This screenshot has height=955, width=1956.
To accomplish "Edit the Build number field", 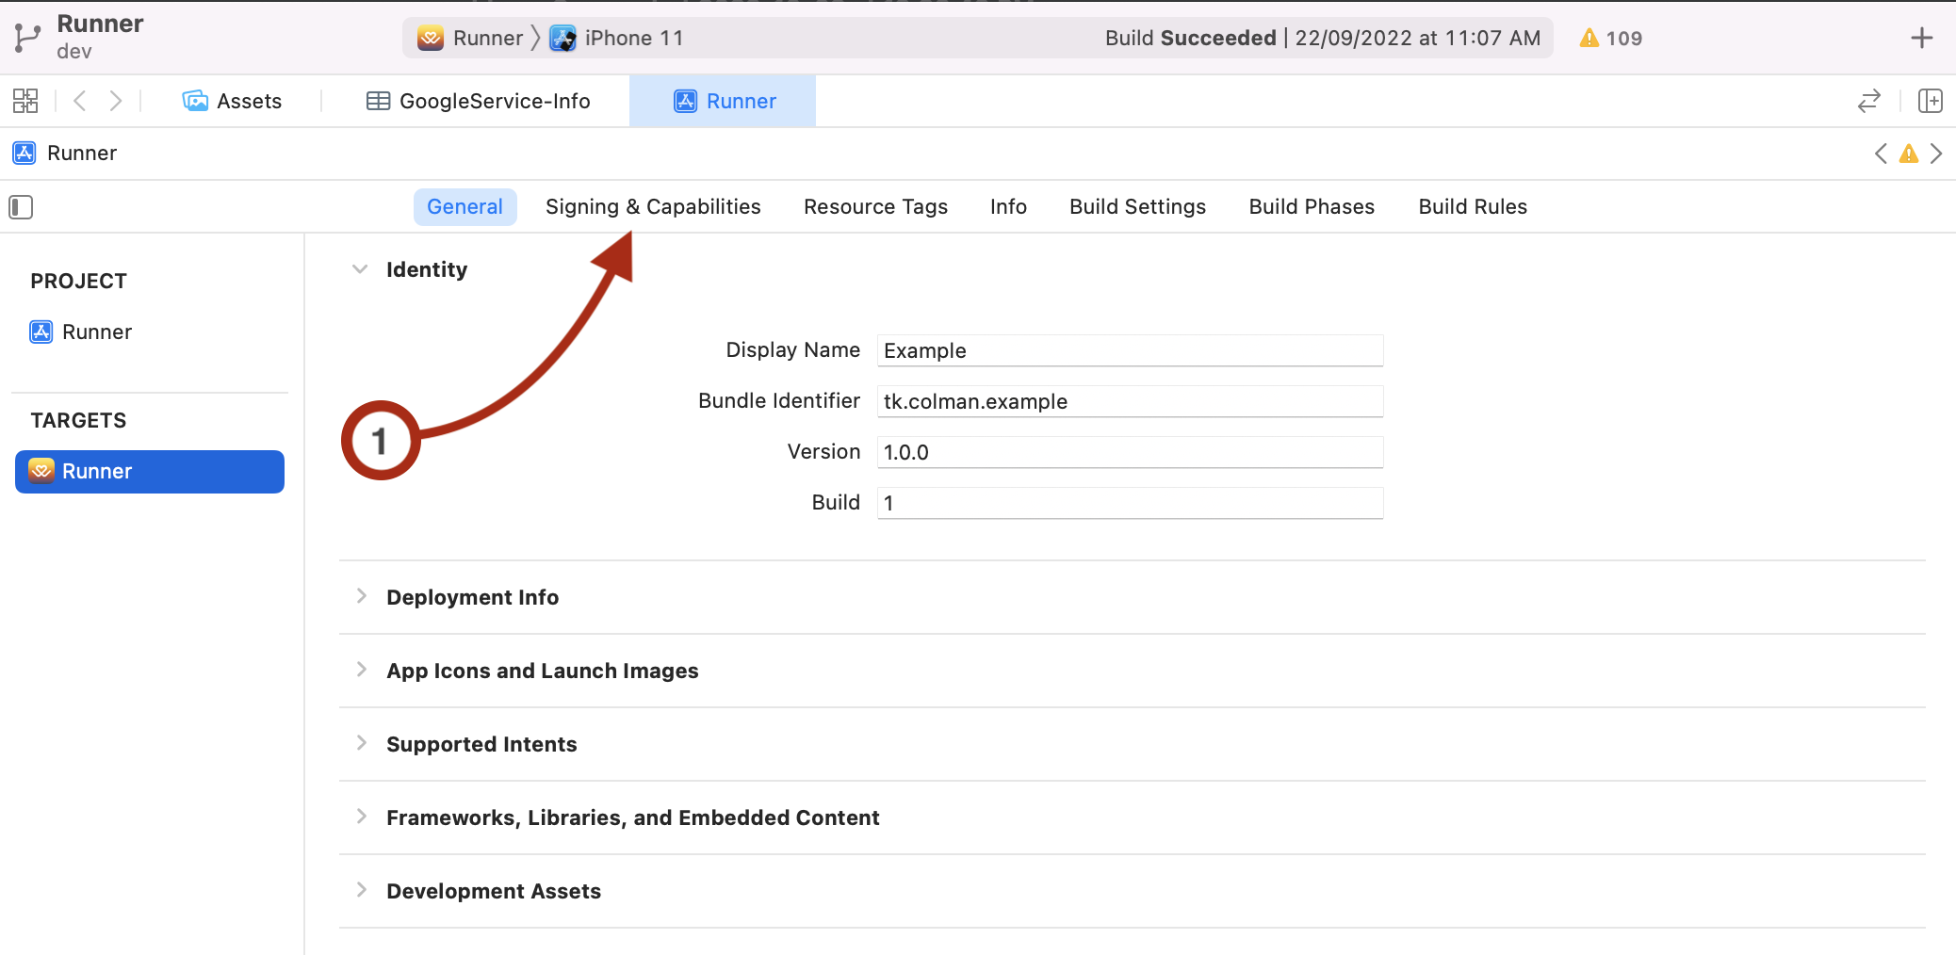I will [x=1130, y=503].
